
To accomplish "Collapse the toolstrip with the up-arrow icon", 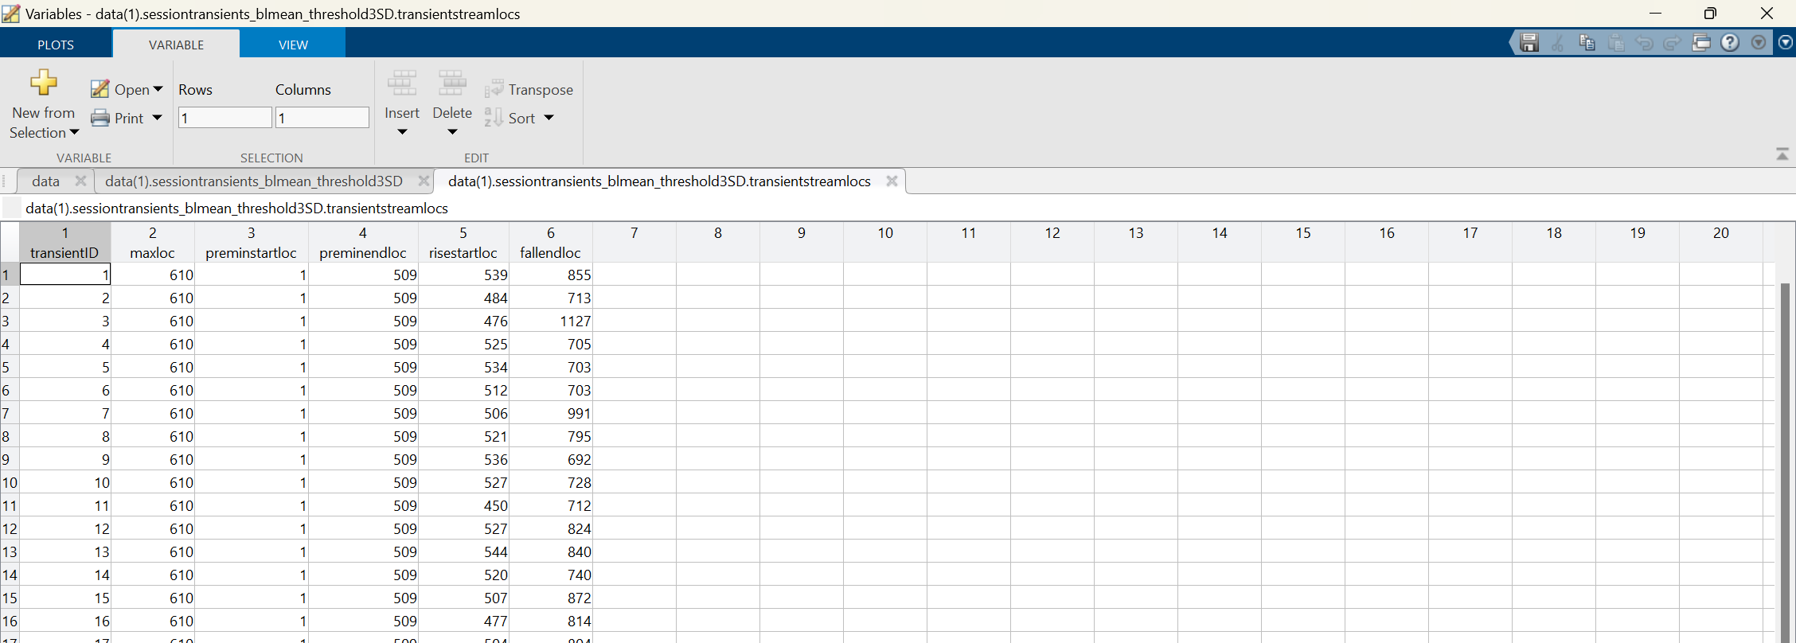I will (x=1782, y=154).
